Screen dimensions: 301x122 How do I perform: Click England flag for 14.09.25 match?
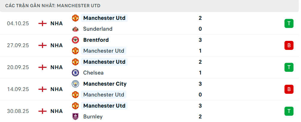pyautogui.click(x=43, y=89)
